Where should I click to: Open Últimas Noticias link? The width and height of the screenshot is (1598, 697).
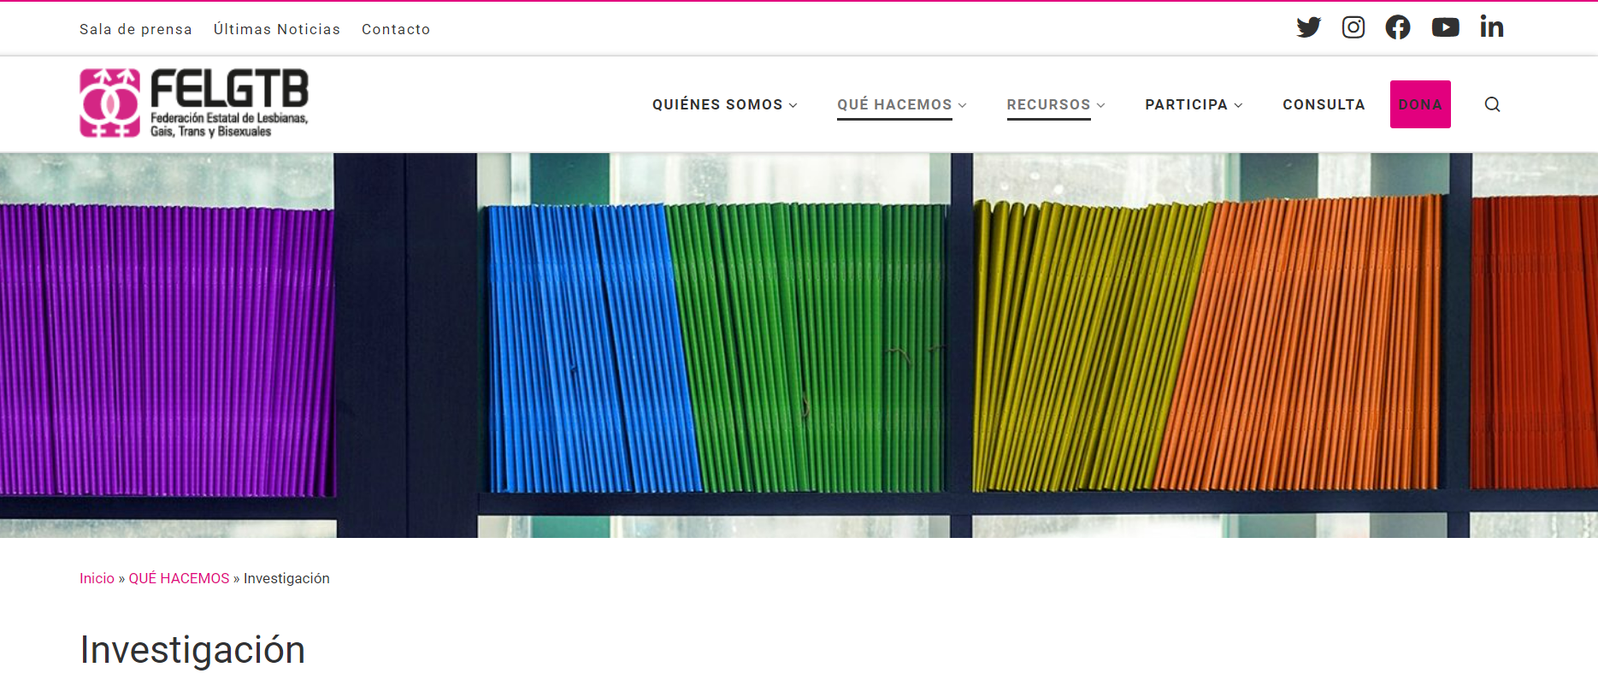tap(276, 29)
